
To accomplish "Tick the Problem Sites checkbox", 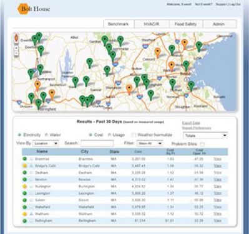I will pyautogui.click(x=202, y=144).
